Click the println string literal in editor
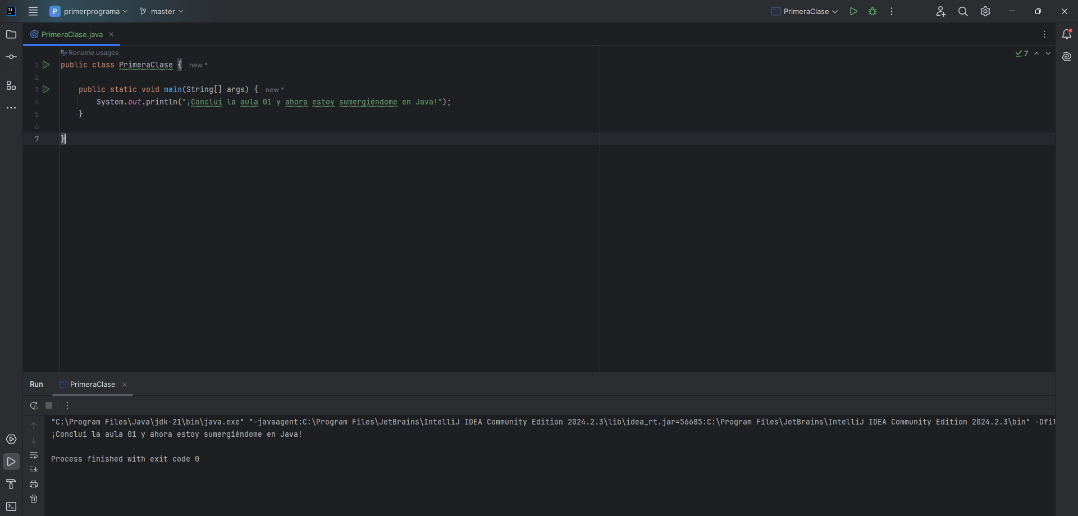This screenshot has height=516, width=1078. (312, 102)
